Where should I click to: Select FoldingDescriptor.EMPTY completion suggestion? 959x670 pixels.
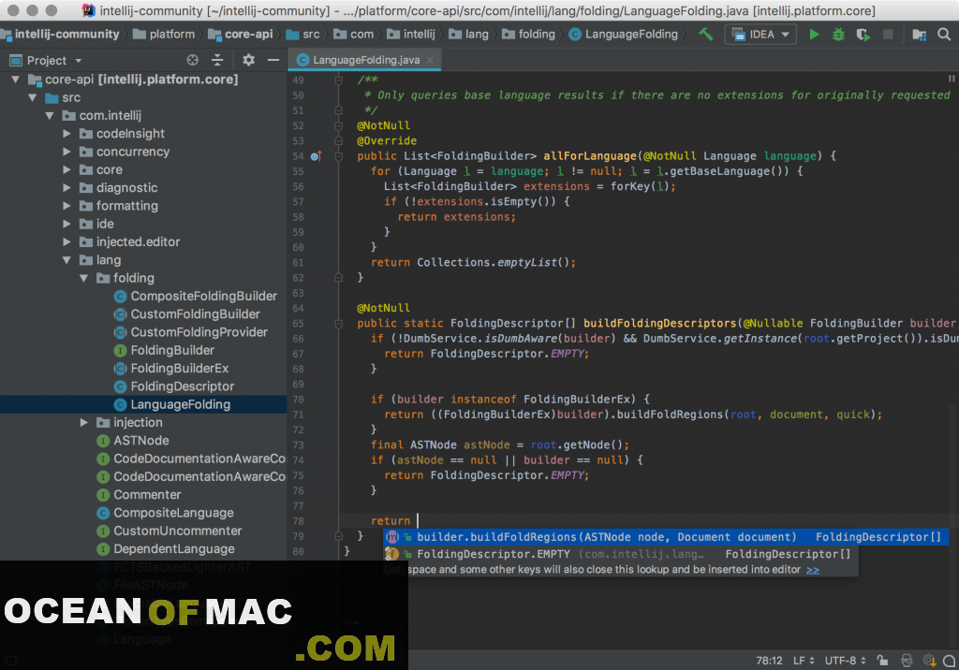[621, 554]
